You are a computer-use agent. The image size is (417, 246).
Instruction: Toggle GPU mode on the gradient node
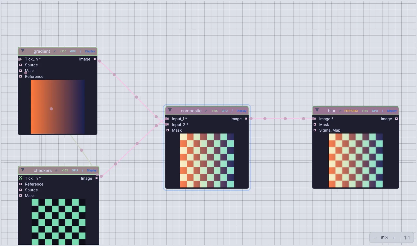(x=73, y=51)
